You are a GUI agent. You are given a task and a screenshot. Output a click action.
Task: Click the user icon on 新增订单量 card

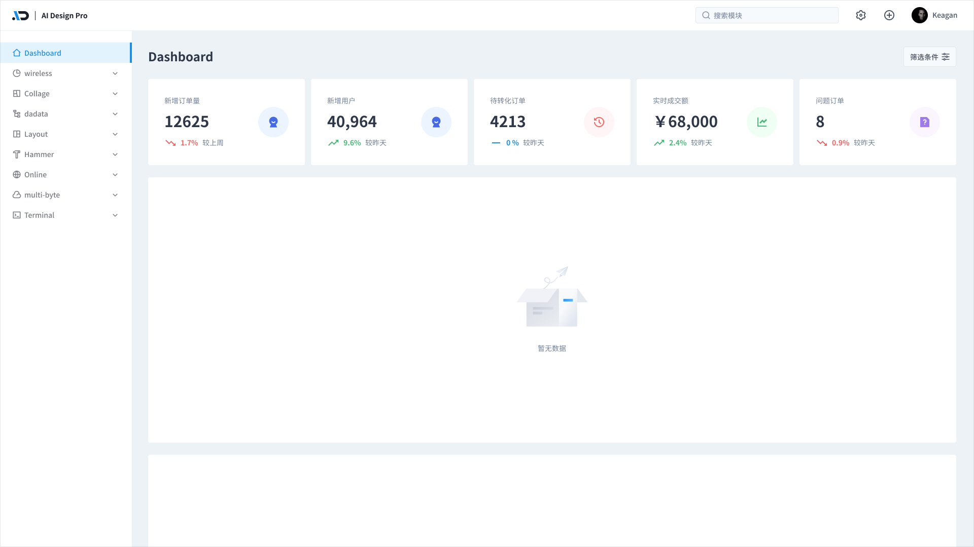point(273,122)
